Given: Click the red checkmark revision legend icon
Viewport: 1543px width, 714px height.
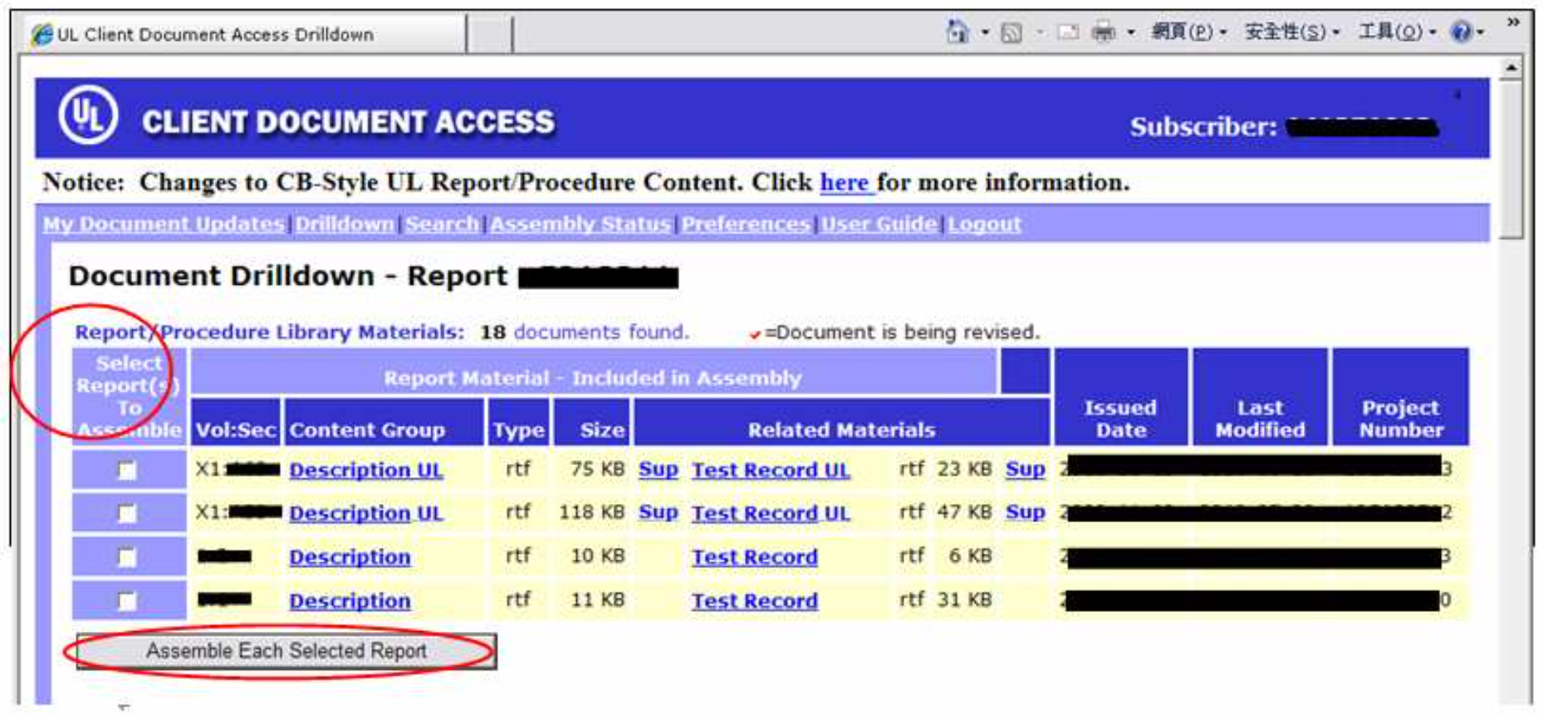Looking at the screenshot, I should pos(755,335).
